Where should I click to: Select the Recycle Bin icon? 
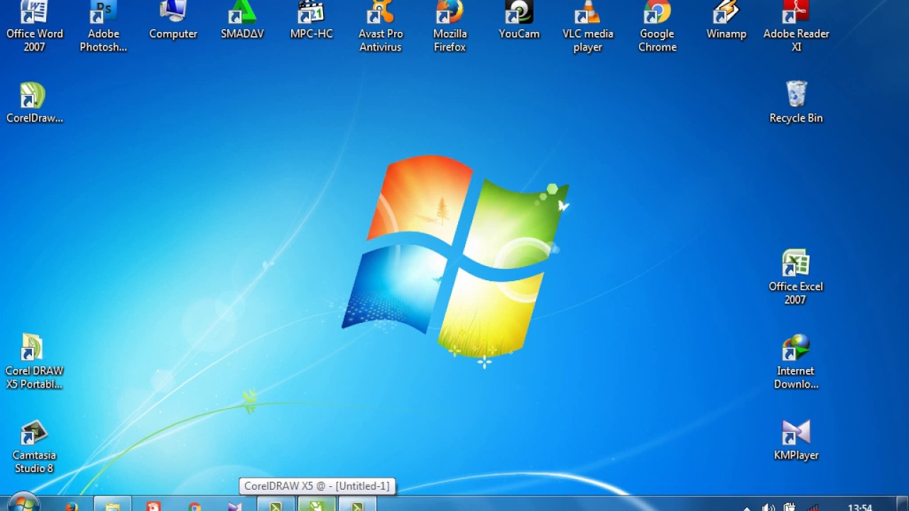[x=796, y=103]
